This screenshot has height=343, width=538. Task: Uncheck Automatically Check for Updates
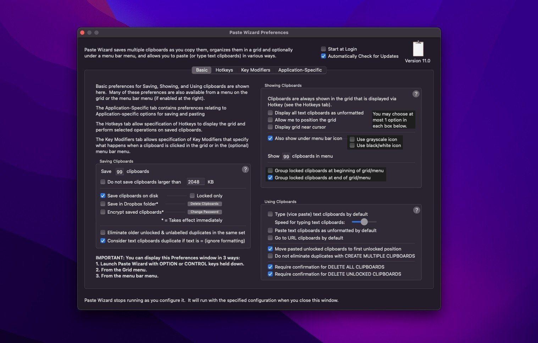point(323,56)
